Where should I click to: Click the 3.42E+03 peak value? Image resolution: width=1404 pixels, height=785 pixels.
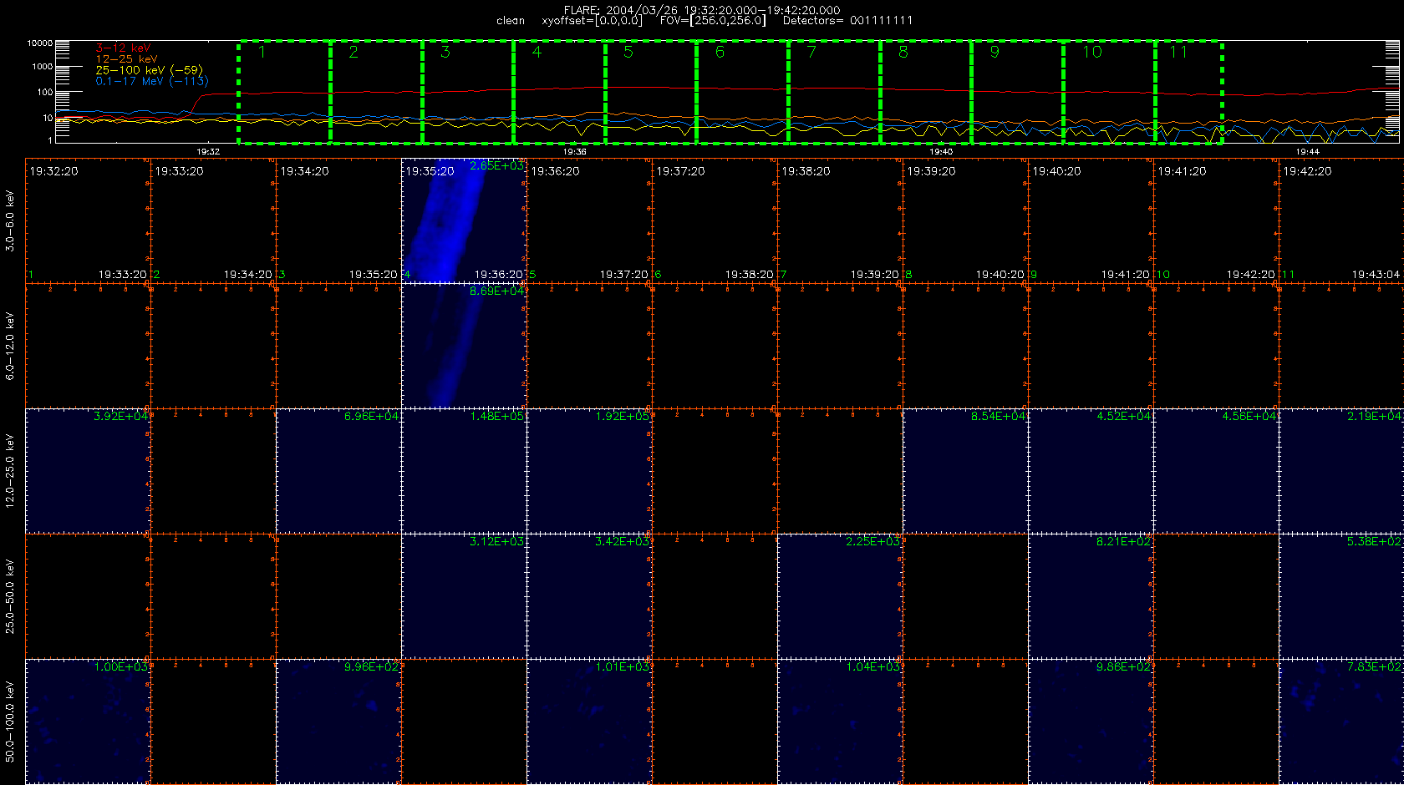pos(623,542)
